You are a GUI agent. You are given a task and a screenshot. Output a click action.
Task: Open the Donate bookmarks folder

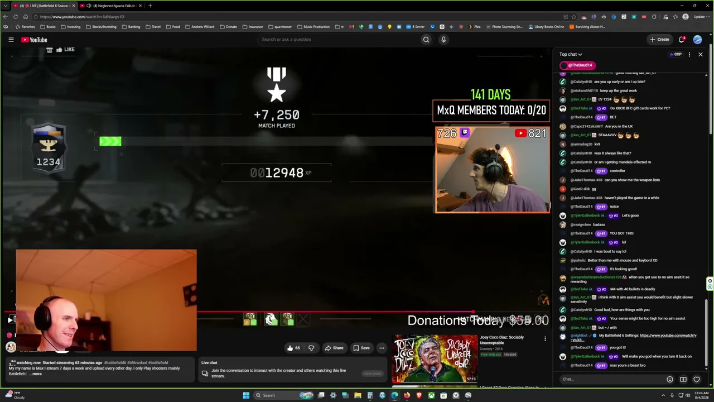coord(229,27)
